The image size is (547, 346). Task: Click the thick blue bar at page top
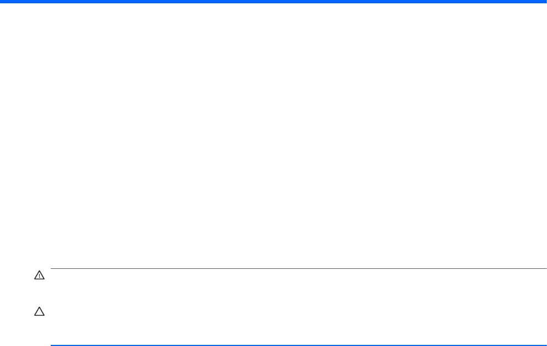pyautogui.click(x=273, y=2)
